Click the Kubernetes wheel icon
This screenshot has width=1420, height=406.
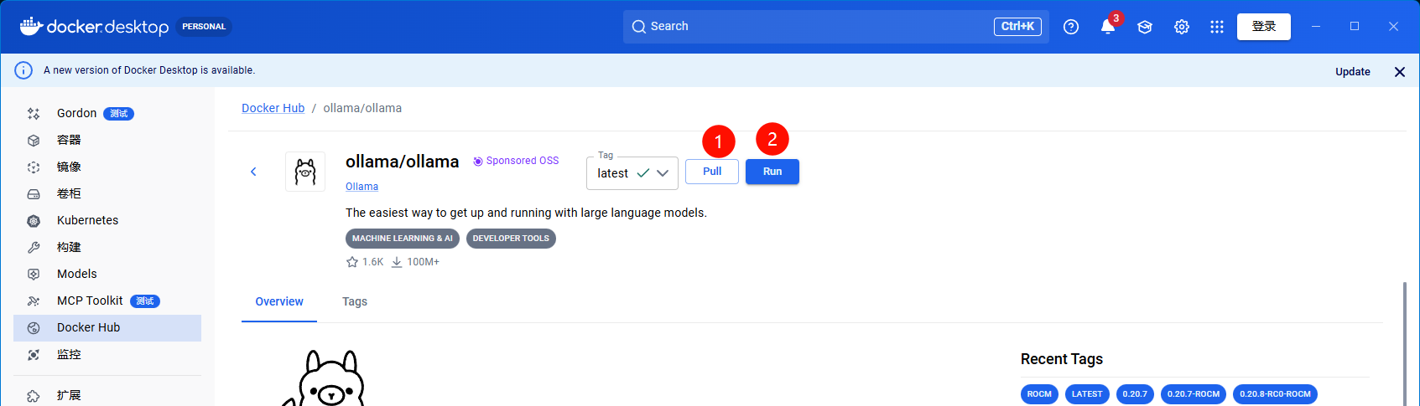[x=34, y=221]
